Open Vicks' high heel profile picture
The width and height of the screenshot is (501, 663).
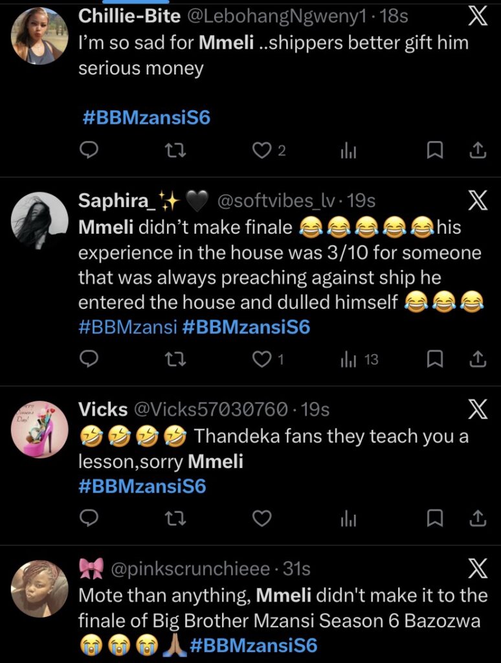click(x=40, y=429)
